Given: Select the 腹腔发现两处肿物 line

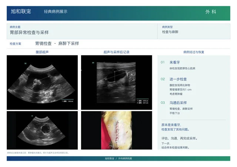Looking at the screenshot, I should click(x=180, y=85).
